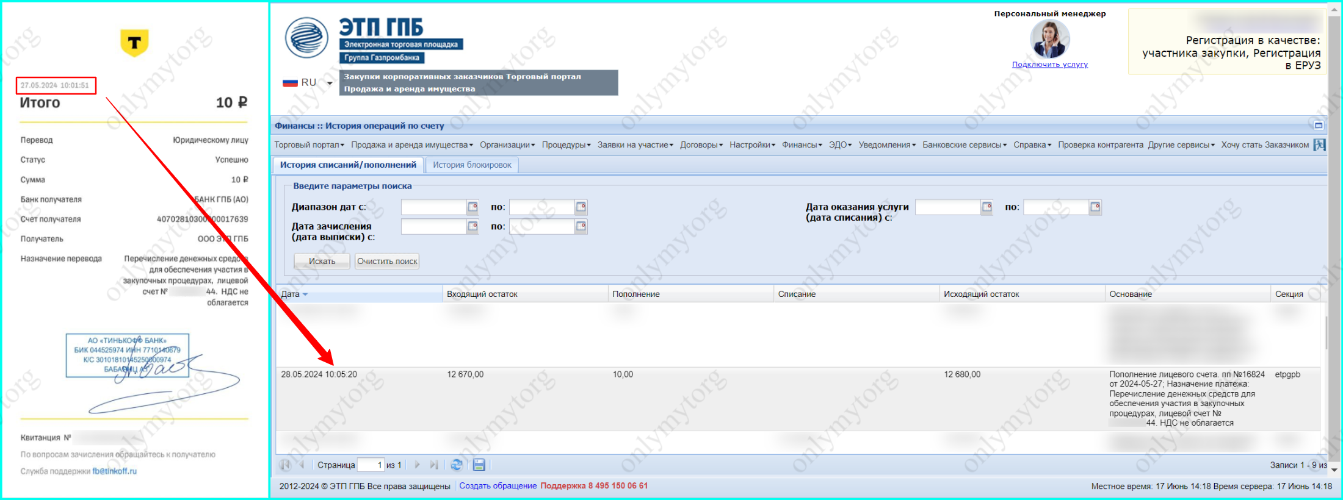Click the save/export disk icon

(479, 465)
